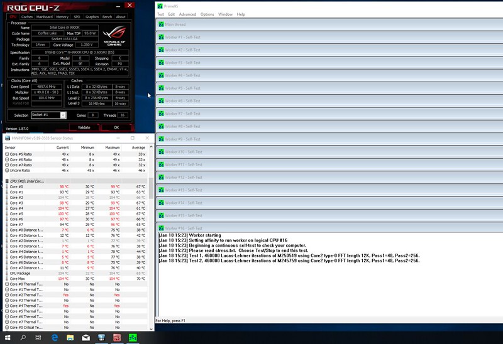Click the OK button in CPU-Z
Viewport: 503px width, 344px height.
click(x=116, y=127)
